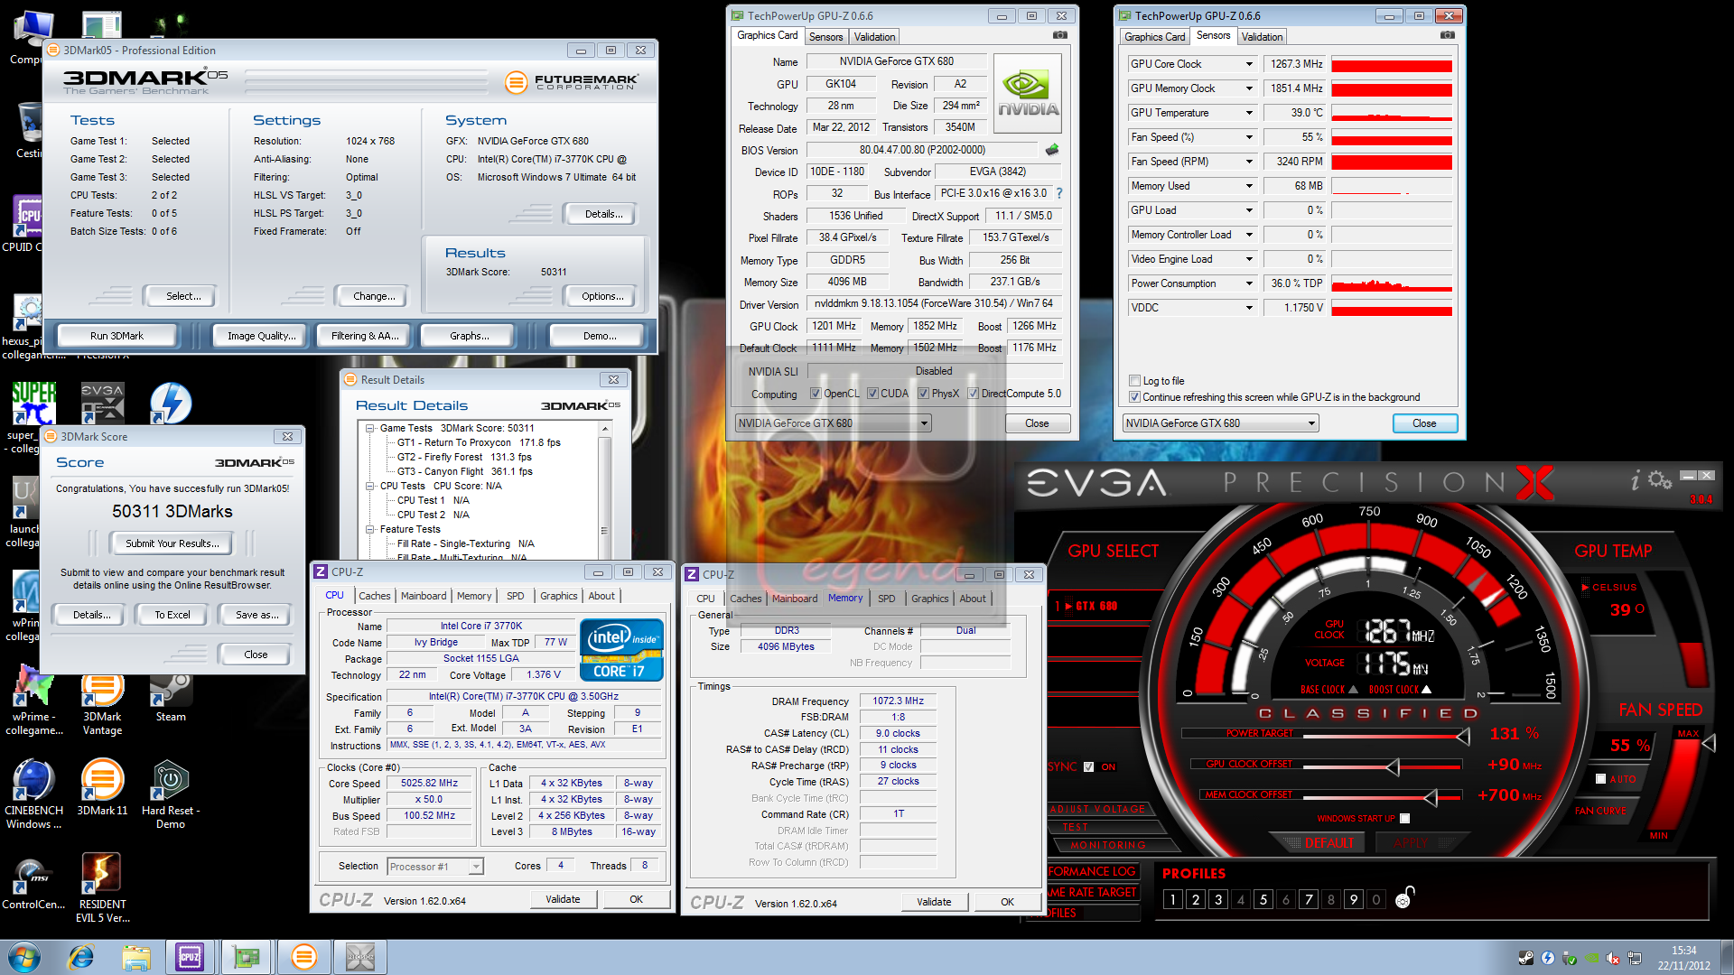The height and width of the screenshot is (975, 1734).
Task: Select profile slot 5 in EVGA Precision
Action: pyautogui.click(x=1263, y=899)
